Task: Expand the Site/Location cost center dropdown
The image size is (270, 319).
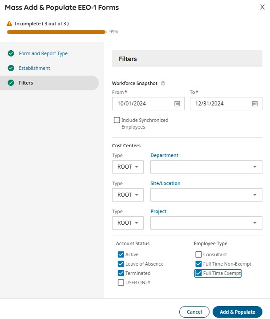Action: [206, 195]
